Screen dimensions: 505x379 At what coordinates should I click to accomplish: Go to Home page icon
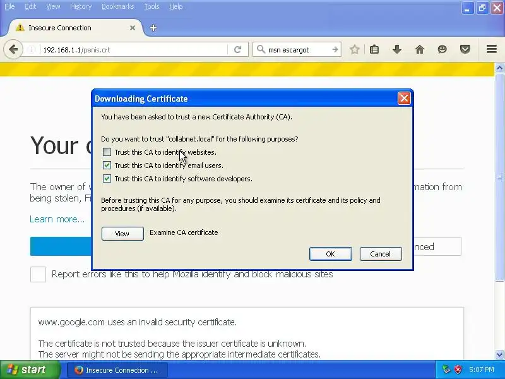tap(420, 50)
